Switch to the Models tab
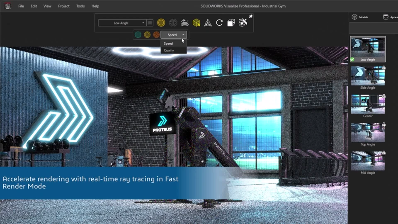Image resolution: width=398 pixels, height=224 pixels. pos(360,17)
